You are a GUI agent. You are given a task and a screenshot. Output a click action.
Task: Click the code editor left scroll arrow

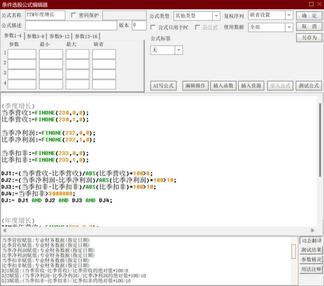4,230
